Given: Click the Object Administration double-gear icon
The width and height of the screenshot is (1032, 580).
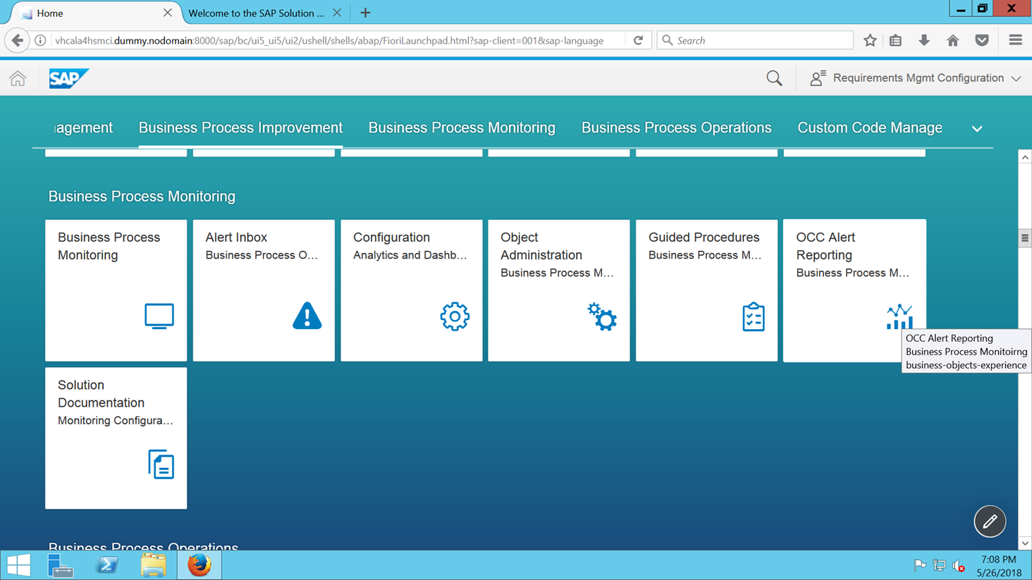Looking at the screenshot, I should [x=602, y=316].
